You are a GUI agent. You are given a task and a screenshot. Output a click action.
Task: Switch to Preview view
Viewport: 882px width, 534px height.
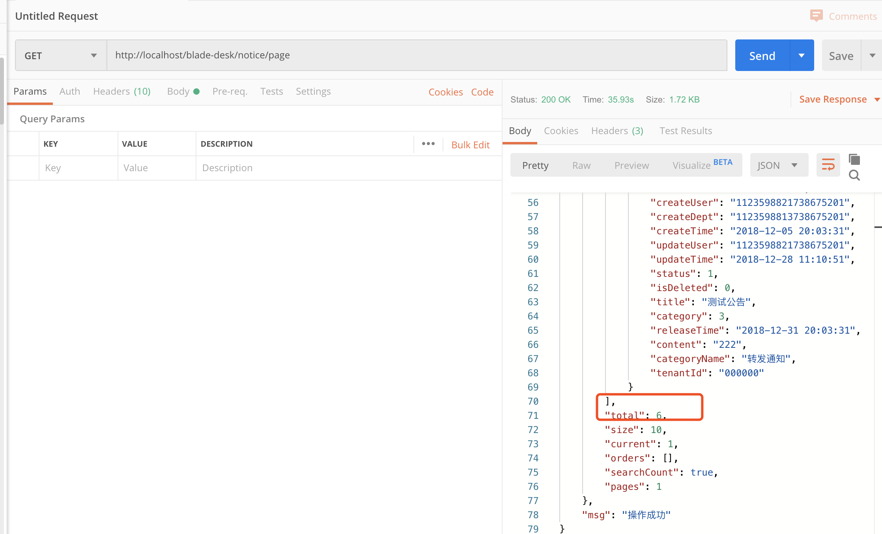(632, 165)
